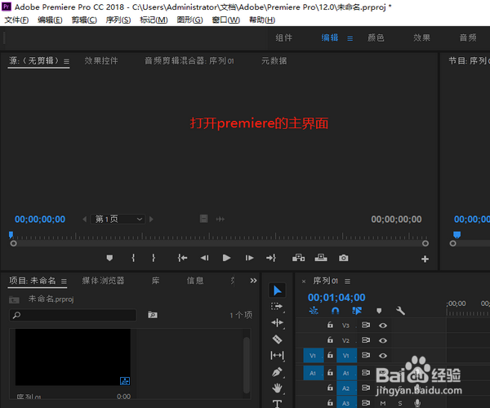Image resolution: width=490 pixels, height=408 pixels.
Task: Toggle nest sequences insert mode icon
Action: point(314,311)
